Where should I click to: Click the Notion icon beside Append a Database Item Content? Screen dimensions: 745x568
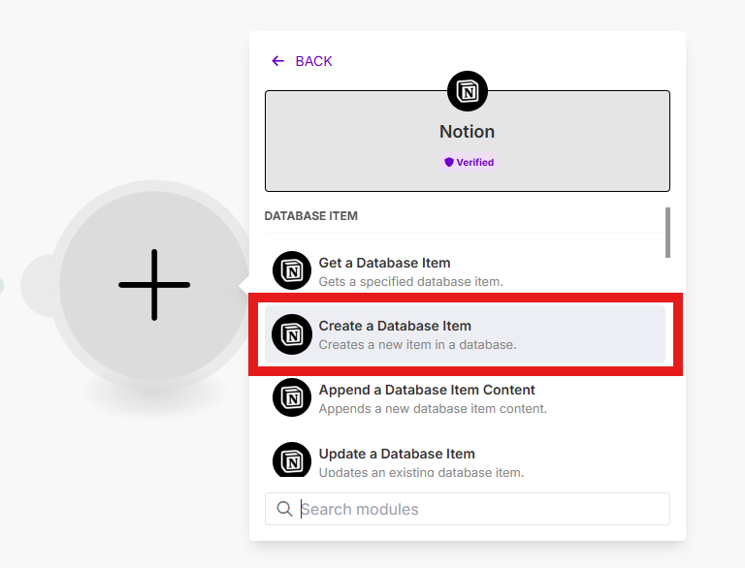pyautogui.click(x=292, y=397)
